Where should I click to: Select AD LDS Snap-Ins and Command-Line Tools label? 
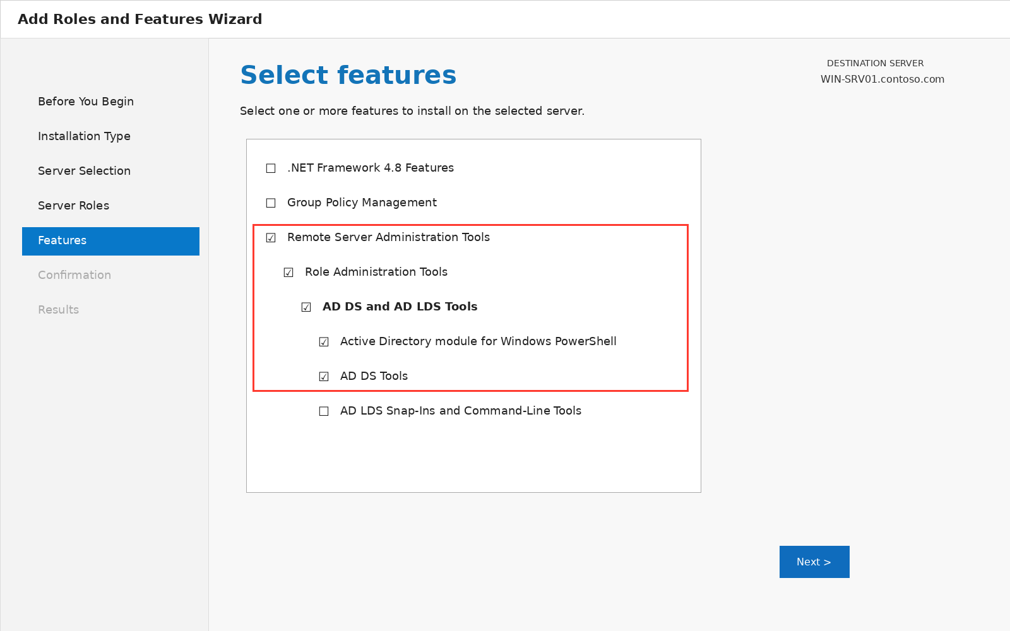(x=461, y=411)
